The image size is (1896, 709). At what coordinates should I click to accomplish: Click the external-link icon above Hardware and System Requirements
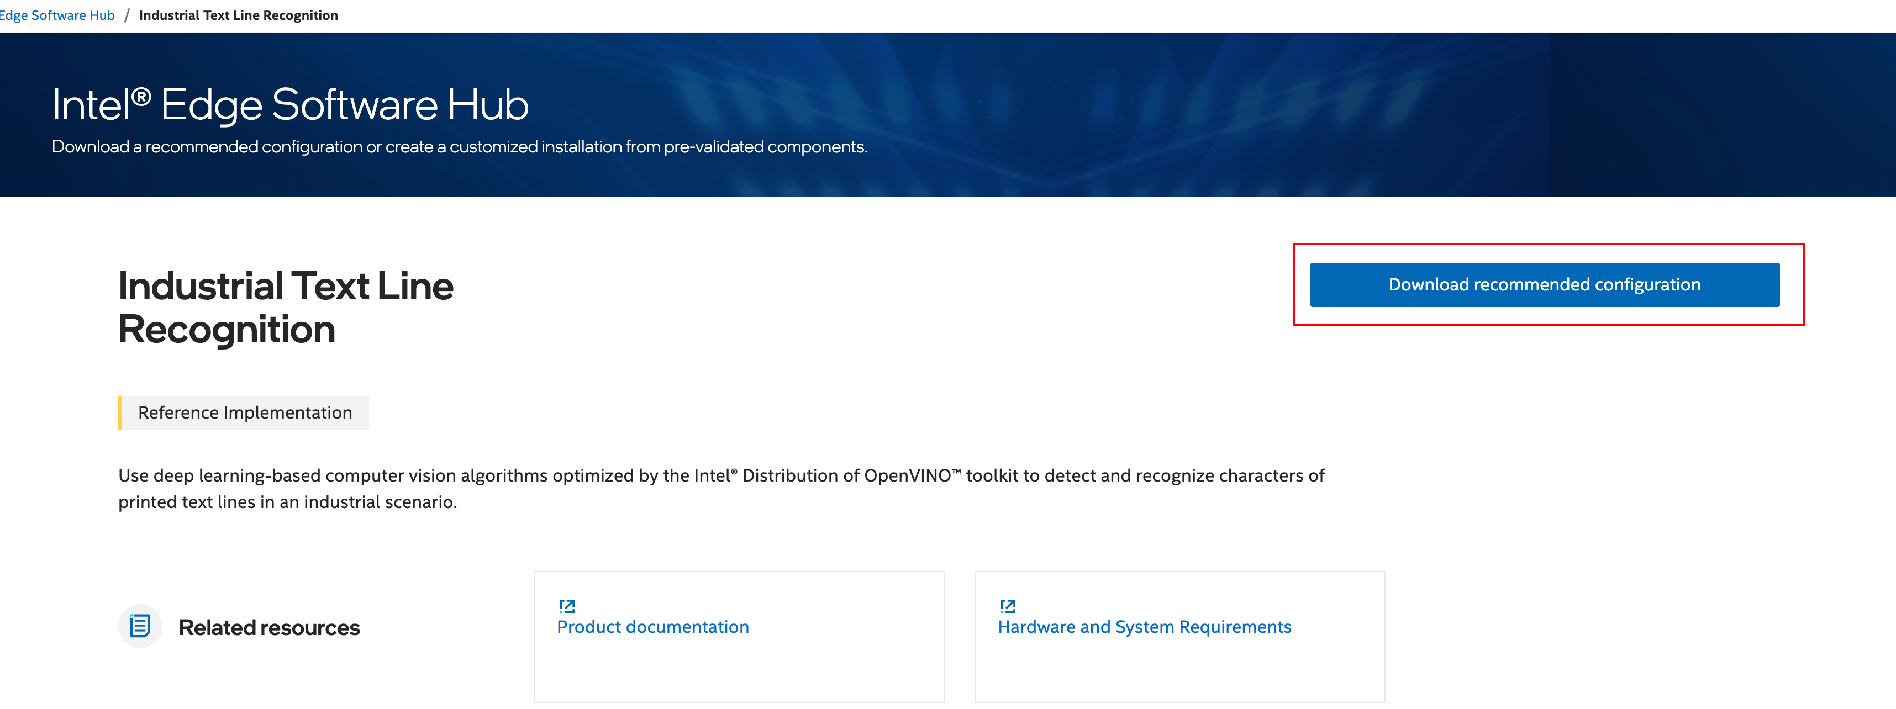point(1008,606)
